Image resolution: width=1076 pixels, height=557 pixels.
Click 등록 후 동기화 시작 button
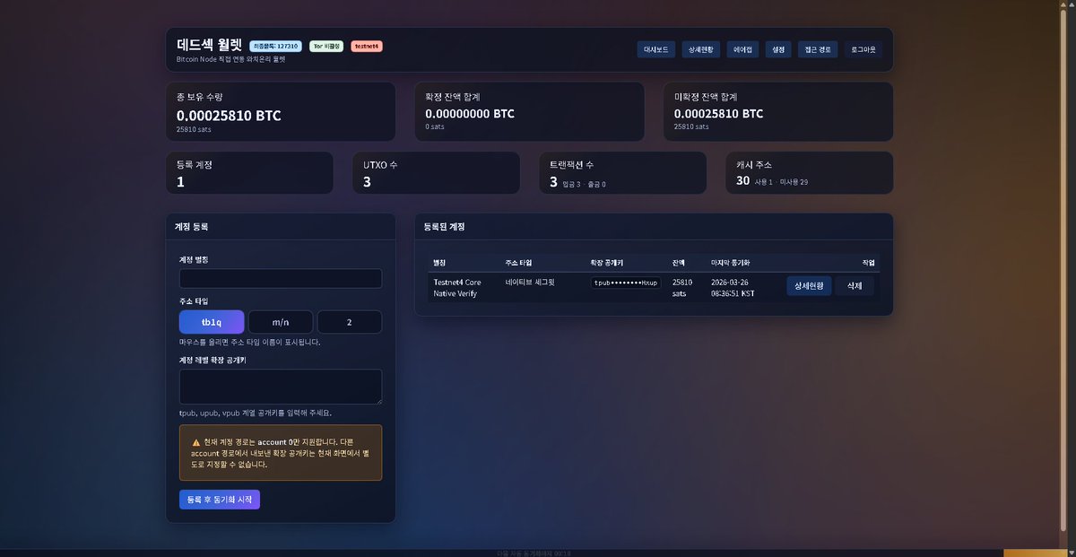220,499
